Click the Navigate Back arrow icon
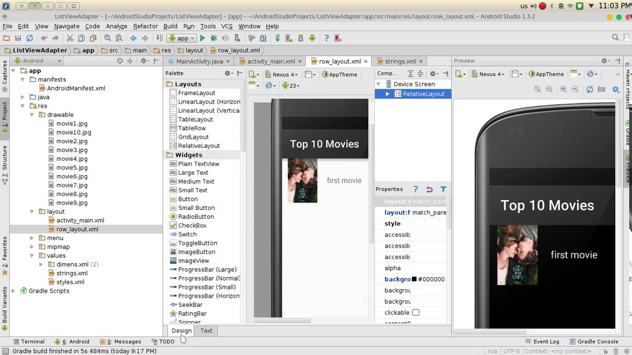The width and height of the screenshot is (632, 355). pos(133,38)
